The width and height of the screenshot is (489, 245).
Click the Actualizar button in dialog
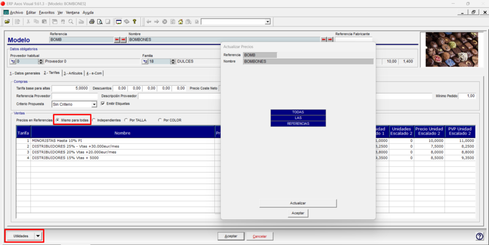pos(298,203)
